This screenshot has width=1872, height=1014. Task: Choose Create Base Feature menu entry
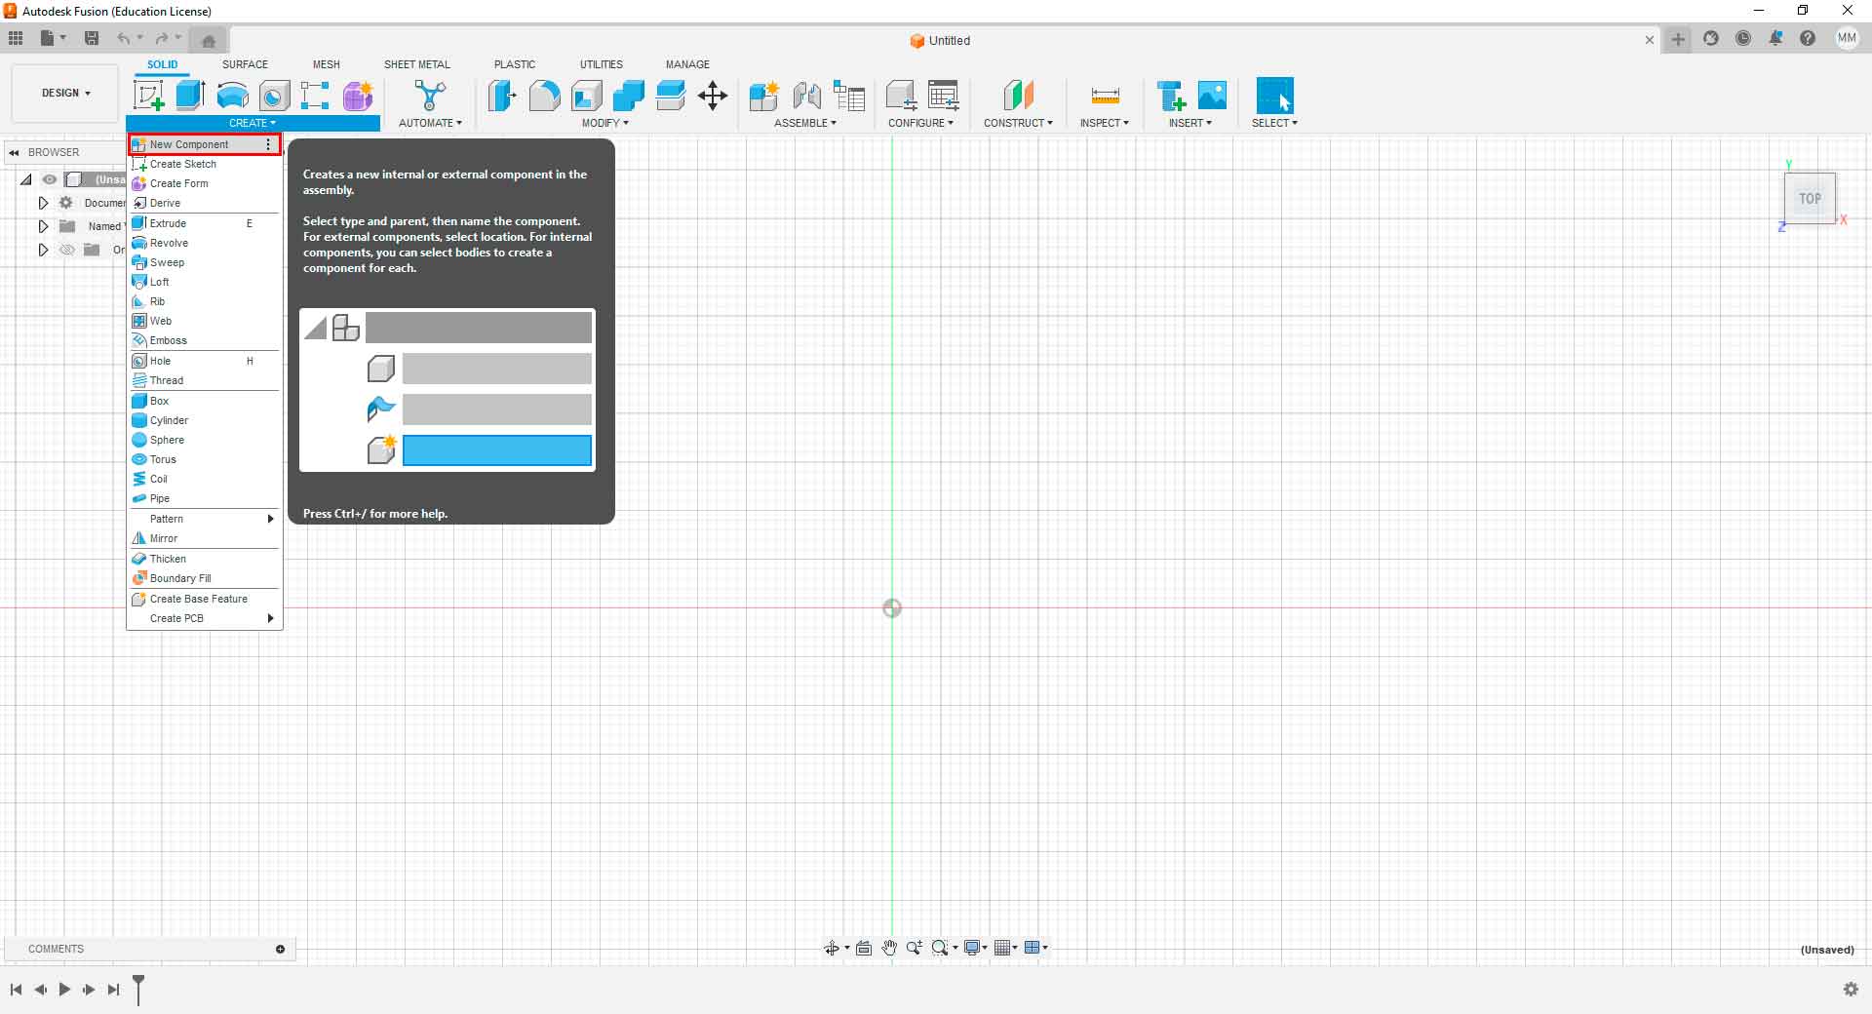205,599
